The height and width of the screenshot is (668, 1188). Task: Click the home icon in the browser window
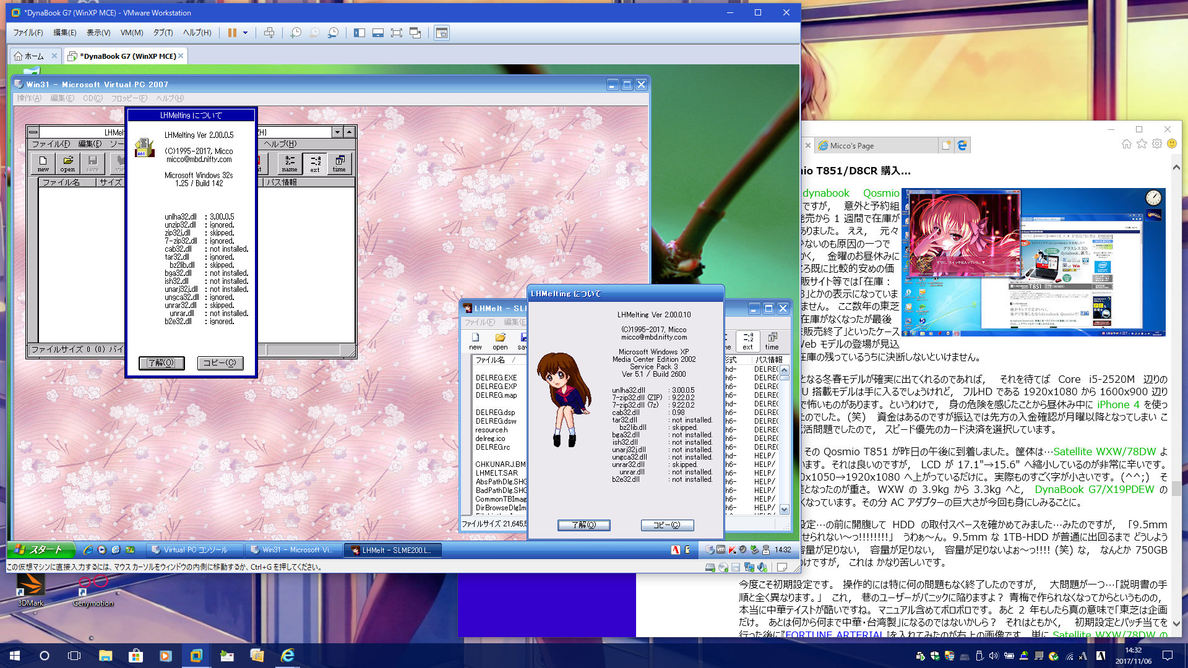tap(1127, 144)
